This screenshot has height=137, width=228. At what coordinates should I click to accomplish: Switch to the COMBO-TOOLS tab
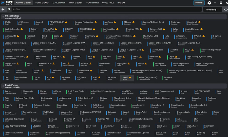(x=108, y=3)
